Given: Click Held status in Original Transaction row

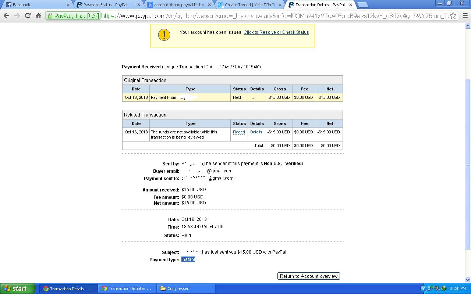Looking at the screenshot, I should [237, 97].
